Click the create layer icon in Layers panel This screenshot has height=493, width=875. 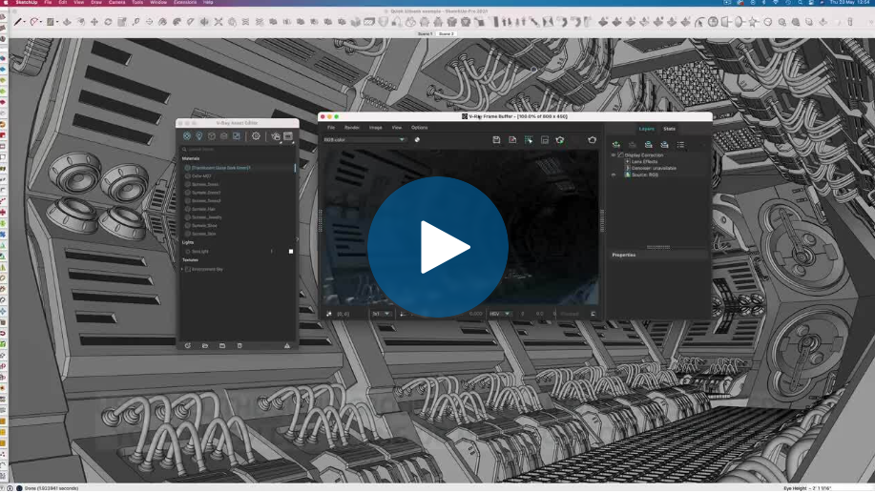[616, 145]
